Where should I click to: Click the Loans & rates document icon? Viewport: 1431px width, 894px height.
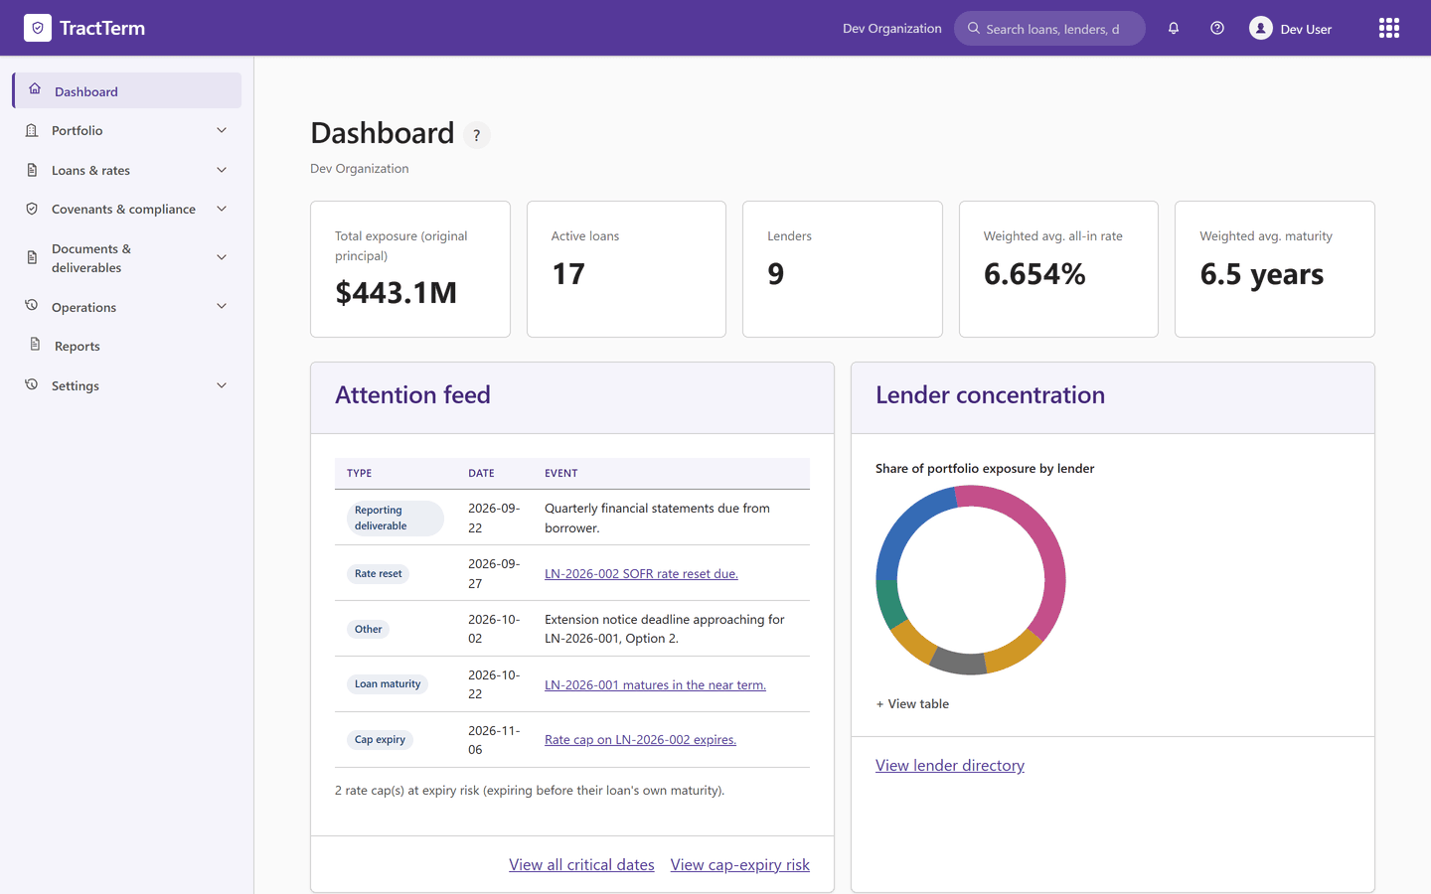click(32, 170)
